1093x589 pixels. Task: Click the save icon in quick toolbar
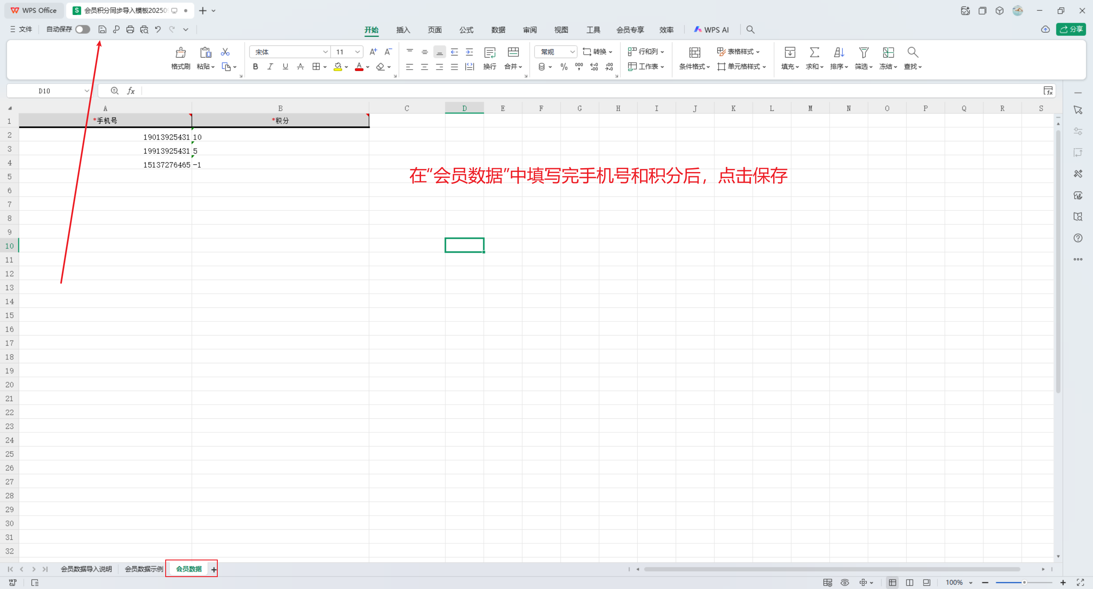coord(102,29)
